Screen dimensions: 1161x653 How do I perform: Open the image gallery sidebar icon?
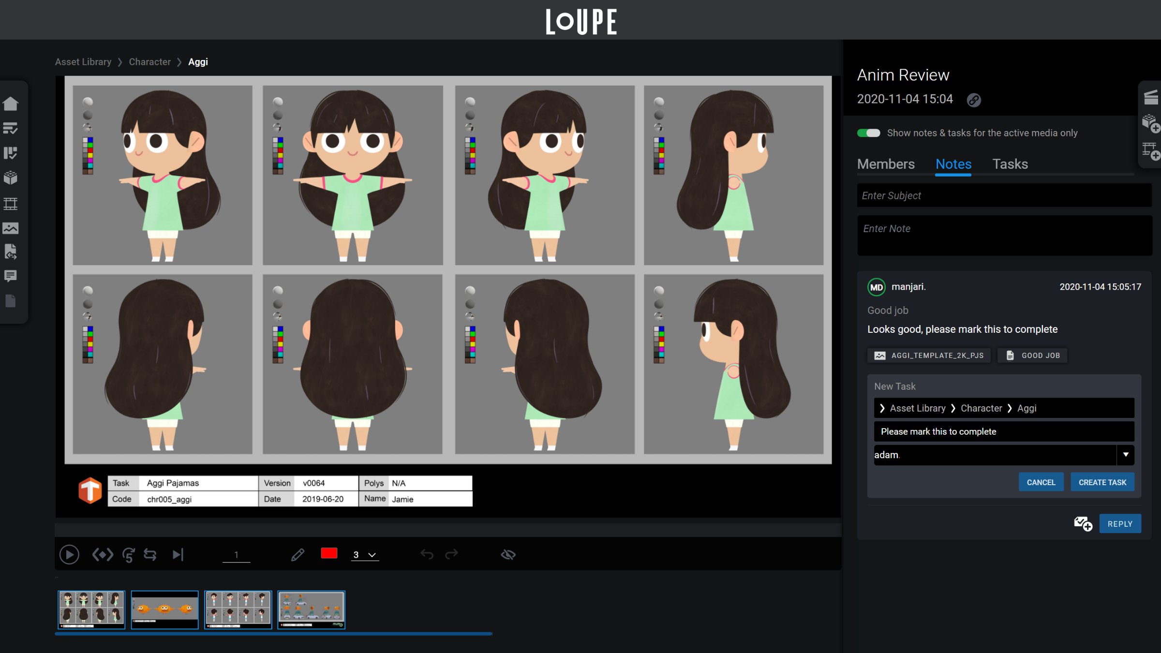click(x=11, y=228)
